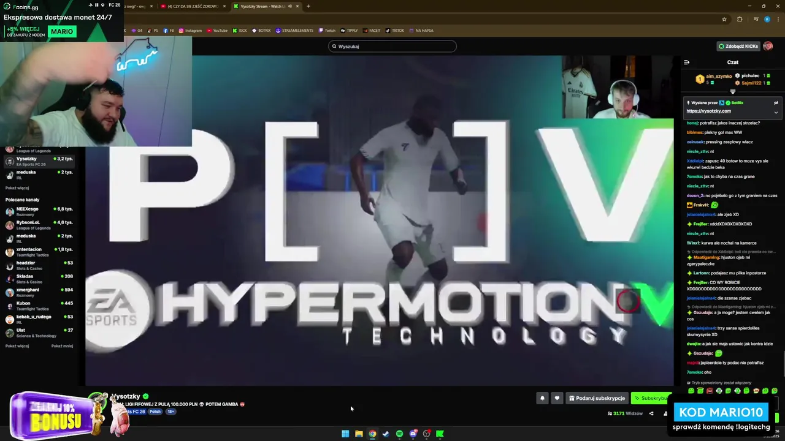Open xmerghani recommended channel
Image resolution: width=785 pixels, height=441 pixels.
[40, 292]
